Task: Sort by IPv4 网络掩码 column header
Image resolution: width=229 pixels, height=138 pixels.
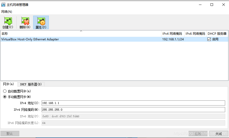Action: pos(173,33)
